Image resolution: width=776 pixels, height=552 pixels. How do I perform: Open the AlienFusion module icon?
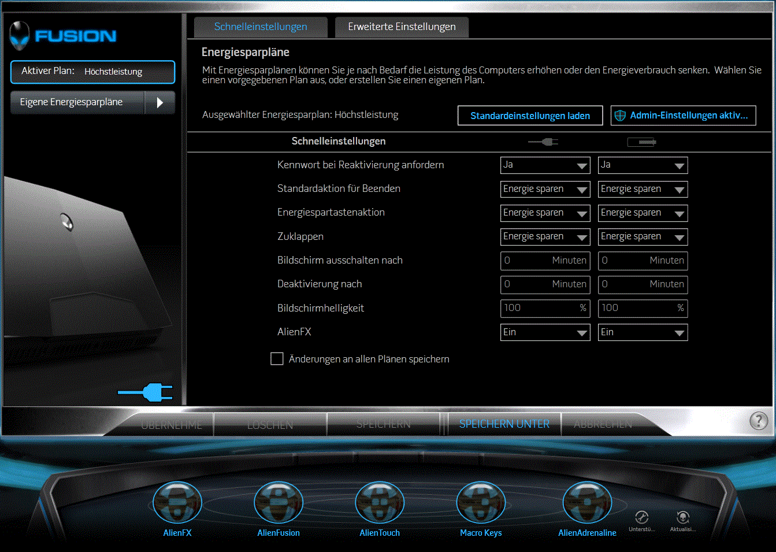click(279, 503)
